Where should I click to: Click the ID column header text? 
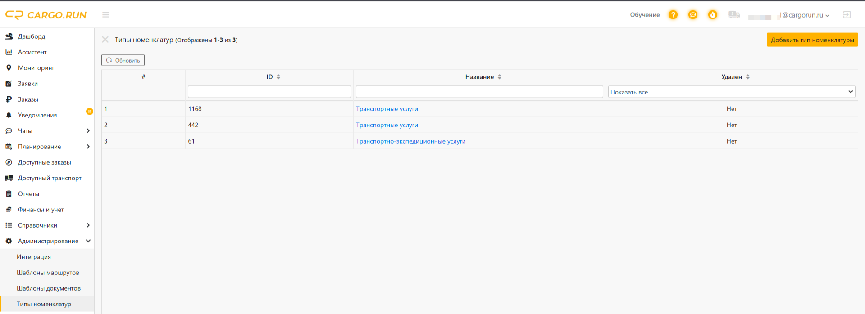(269, 77)
